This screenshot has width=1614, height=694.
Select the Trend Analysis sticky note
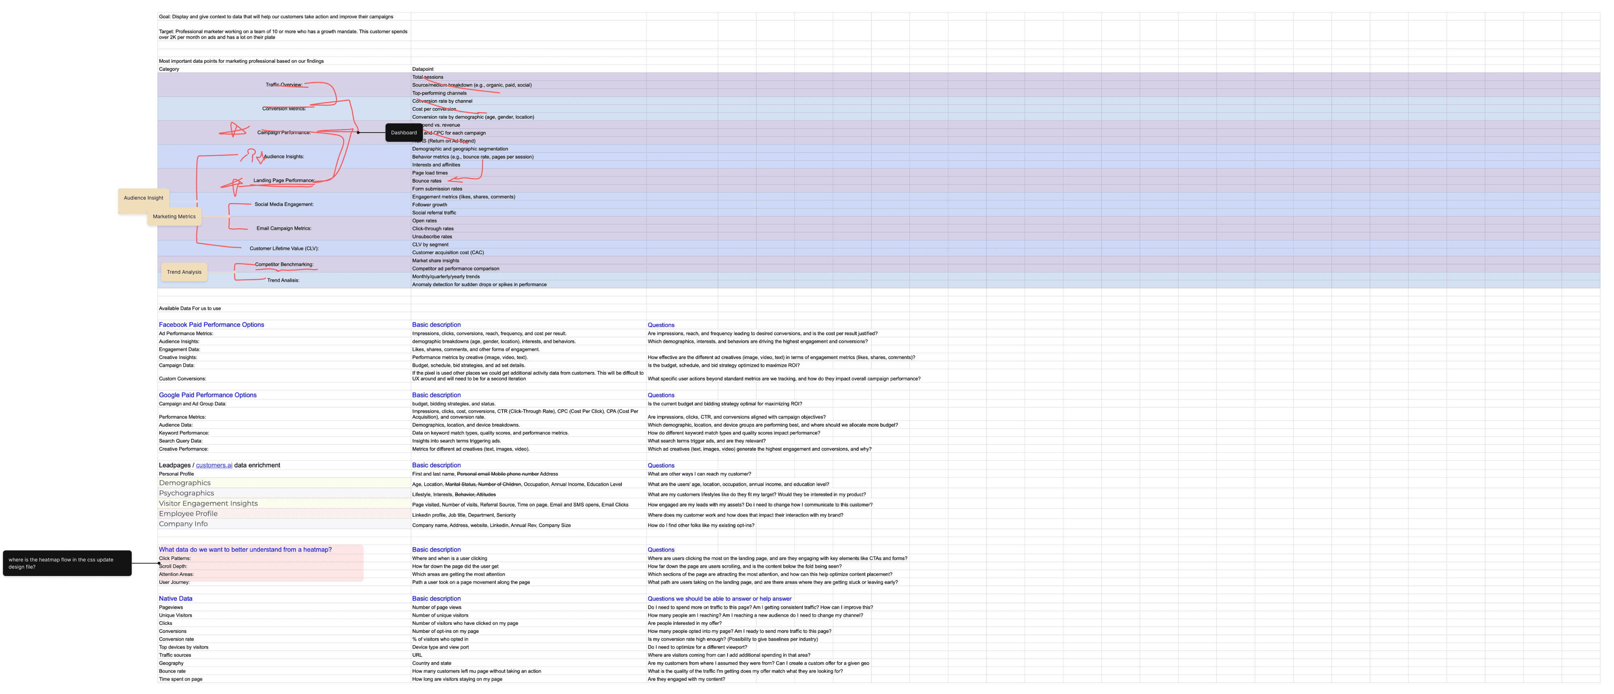(x=184, y=272)
